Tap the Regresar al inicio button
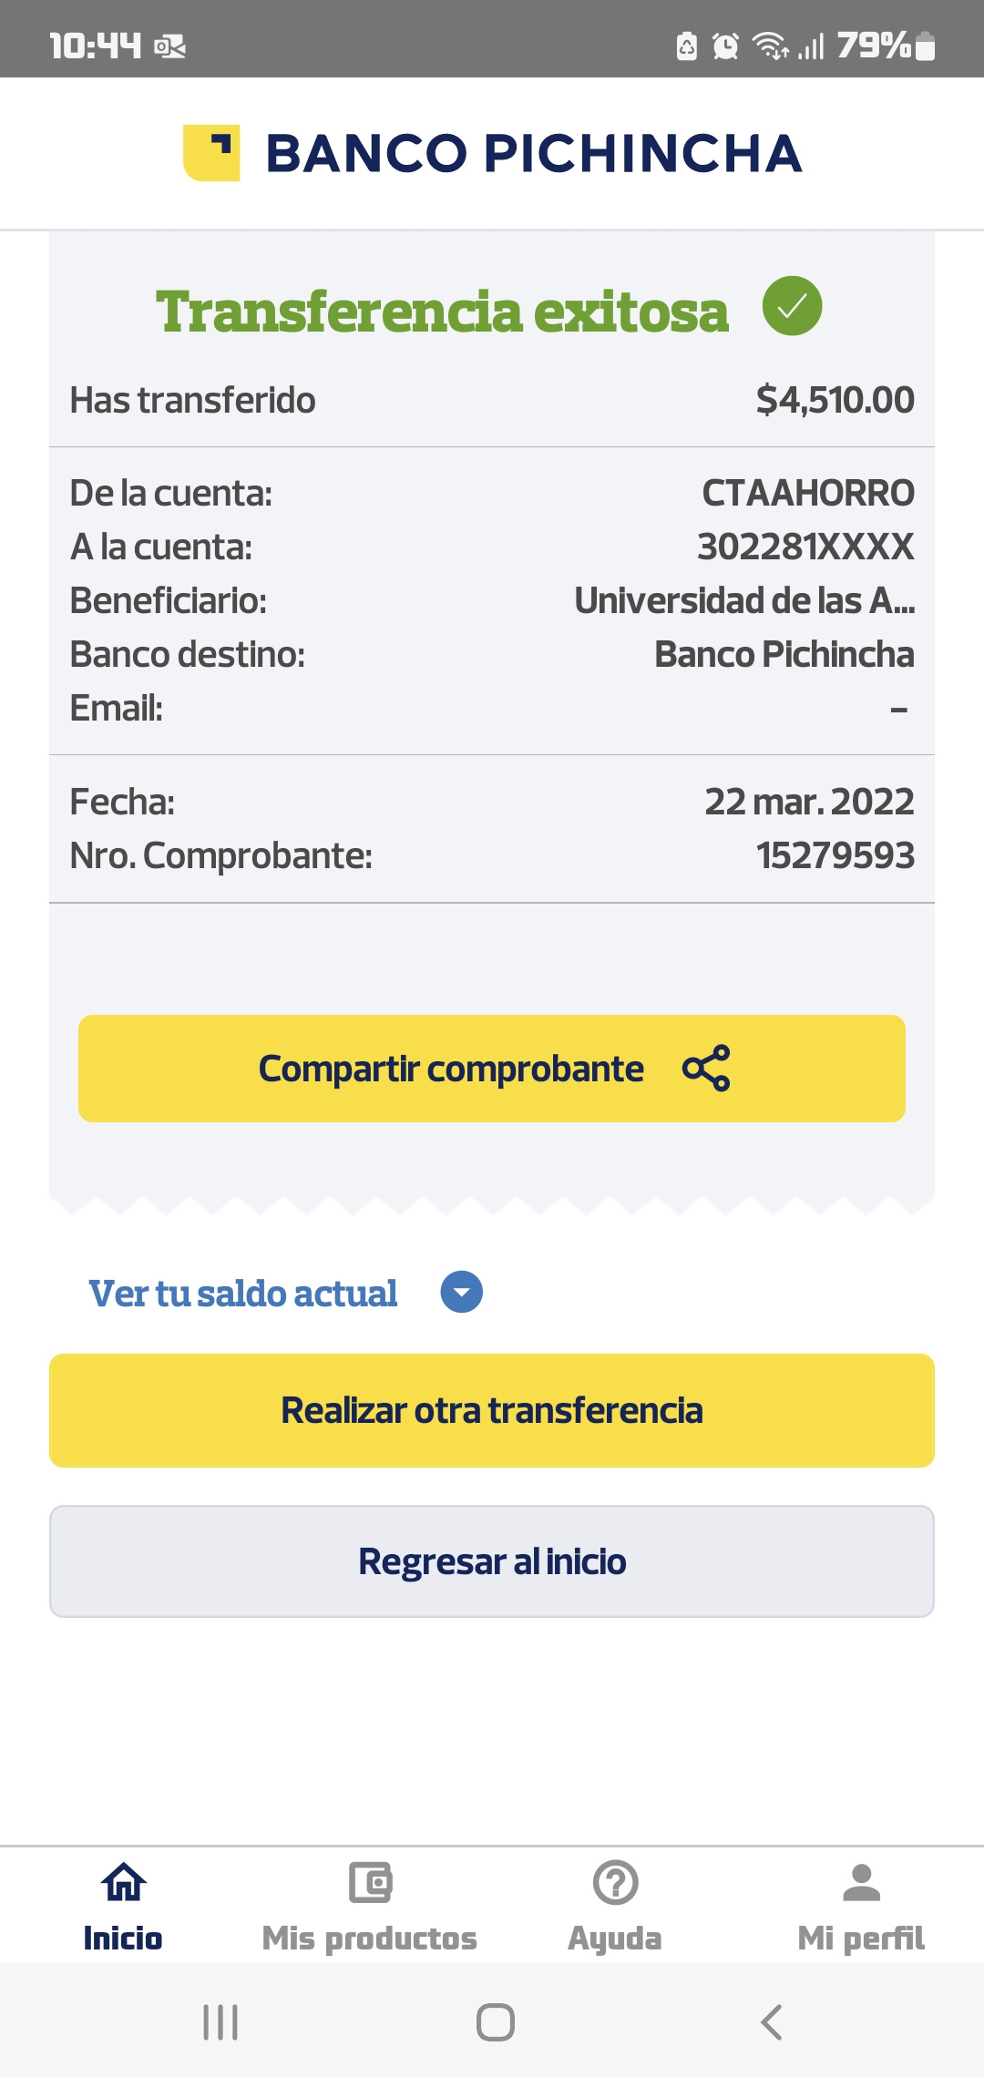984x2077 pixels. pyautogui.click(x=492, y=1561)
